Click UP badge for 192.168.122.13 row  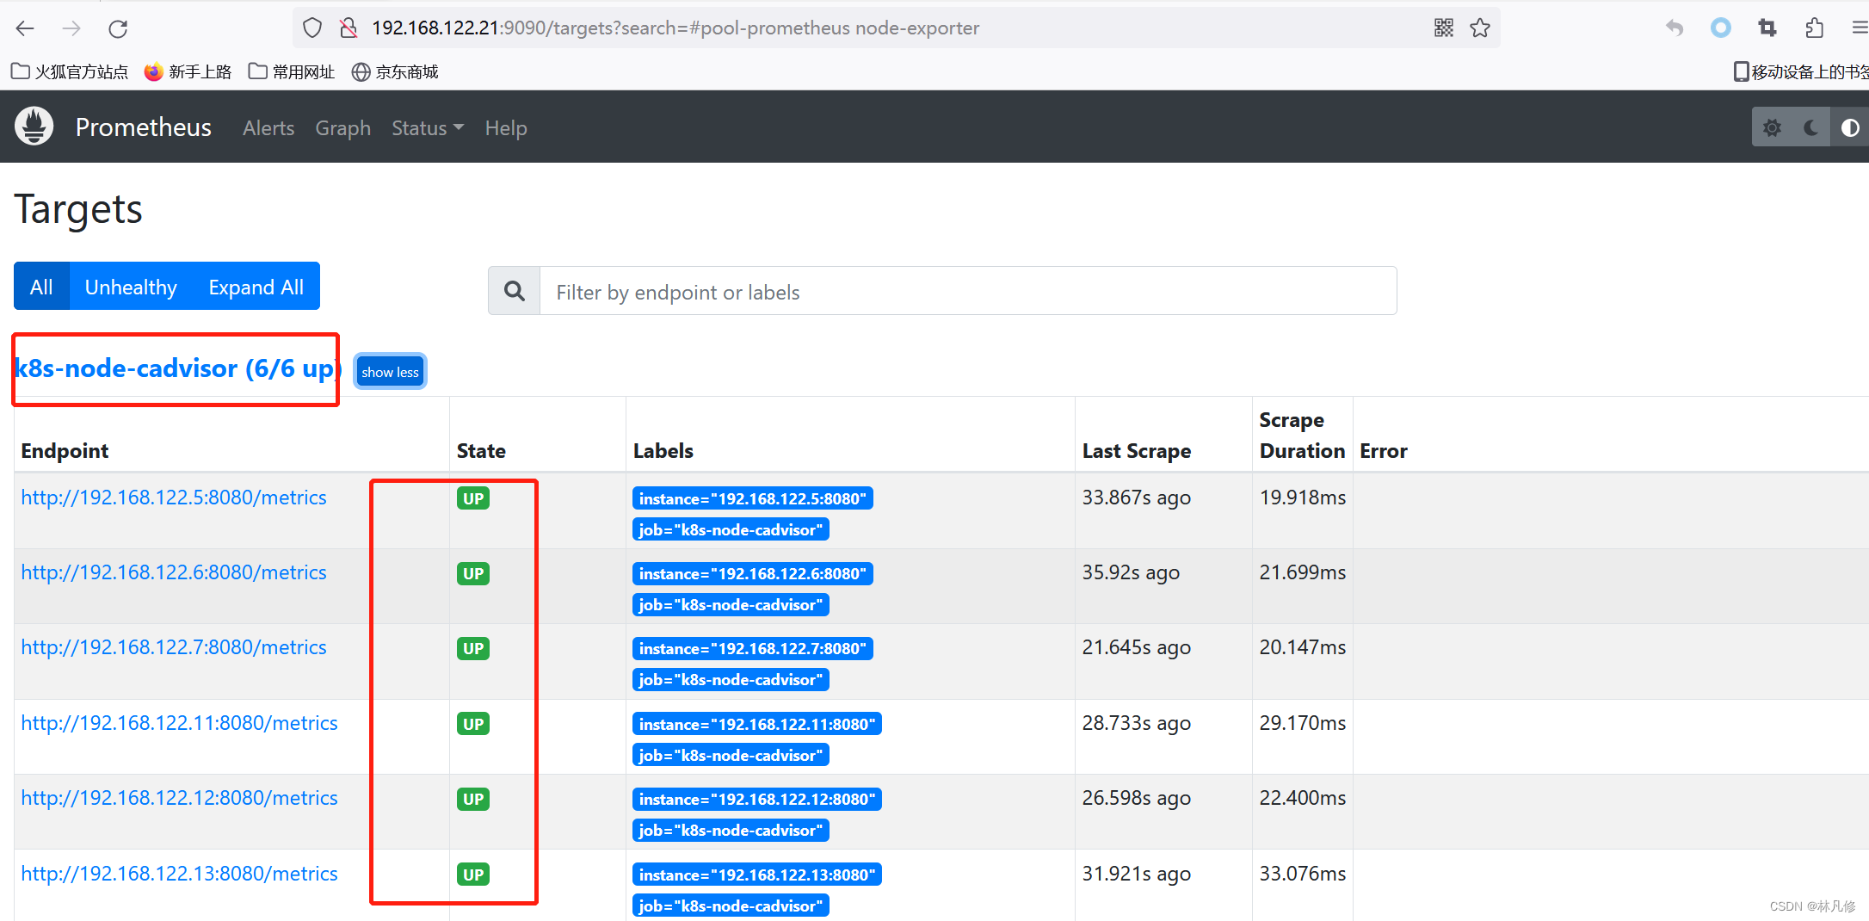(473, 875)
